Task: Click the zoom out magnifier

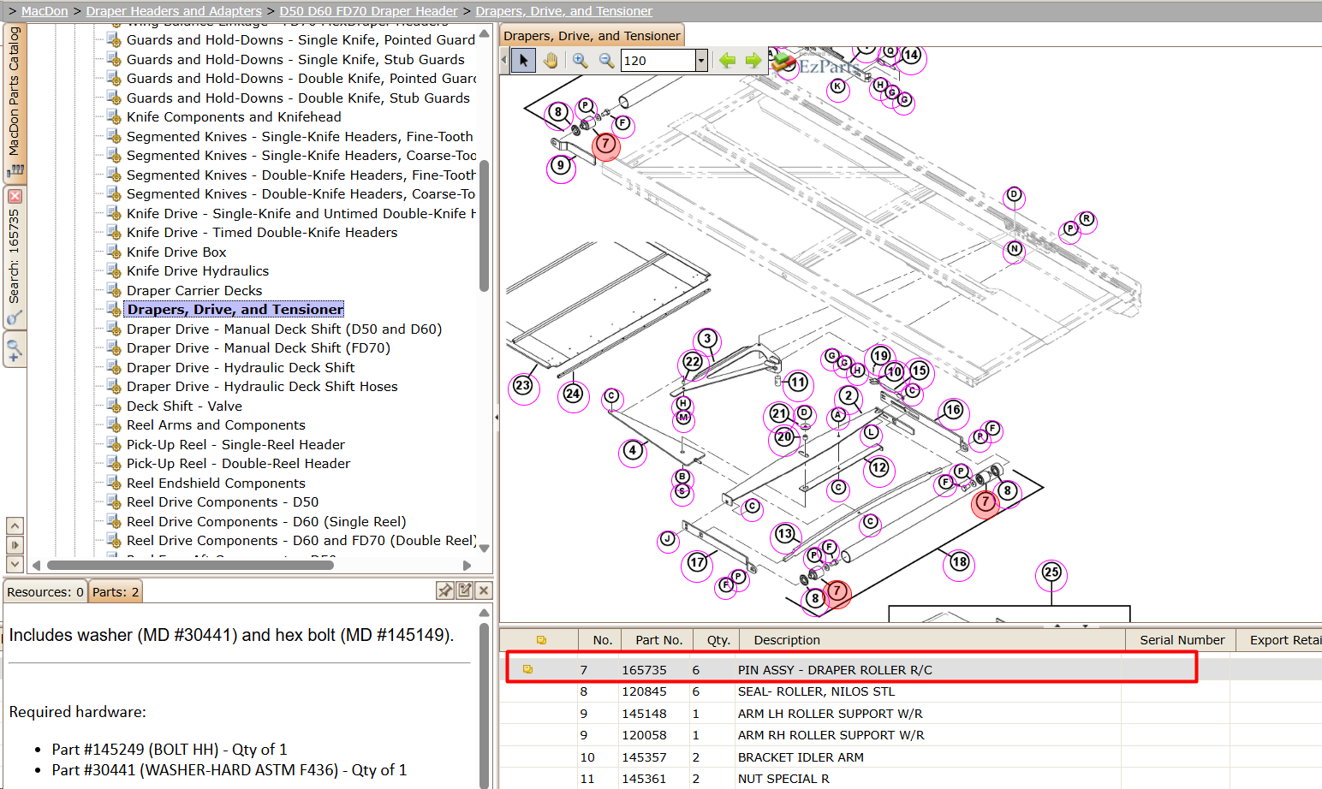Action: coord(606,61)
